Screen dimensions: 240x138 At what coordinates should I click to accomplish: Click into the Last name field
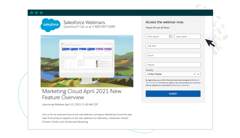187,36
